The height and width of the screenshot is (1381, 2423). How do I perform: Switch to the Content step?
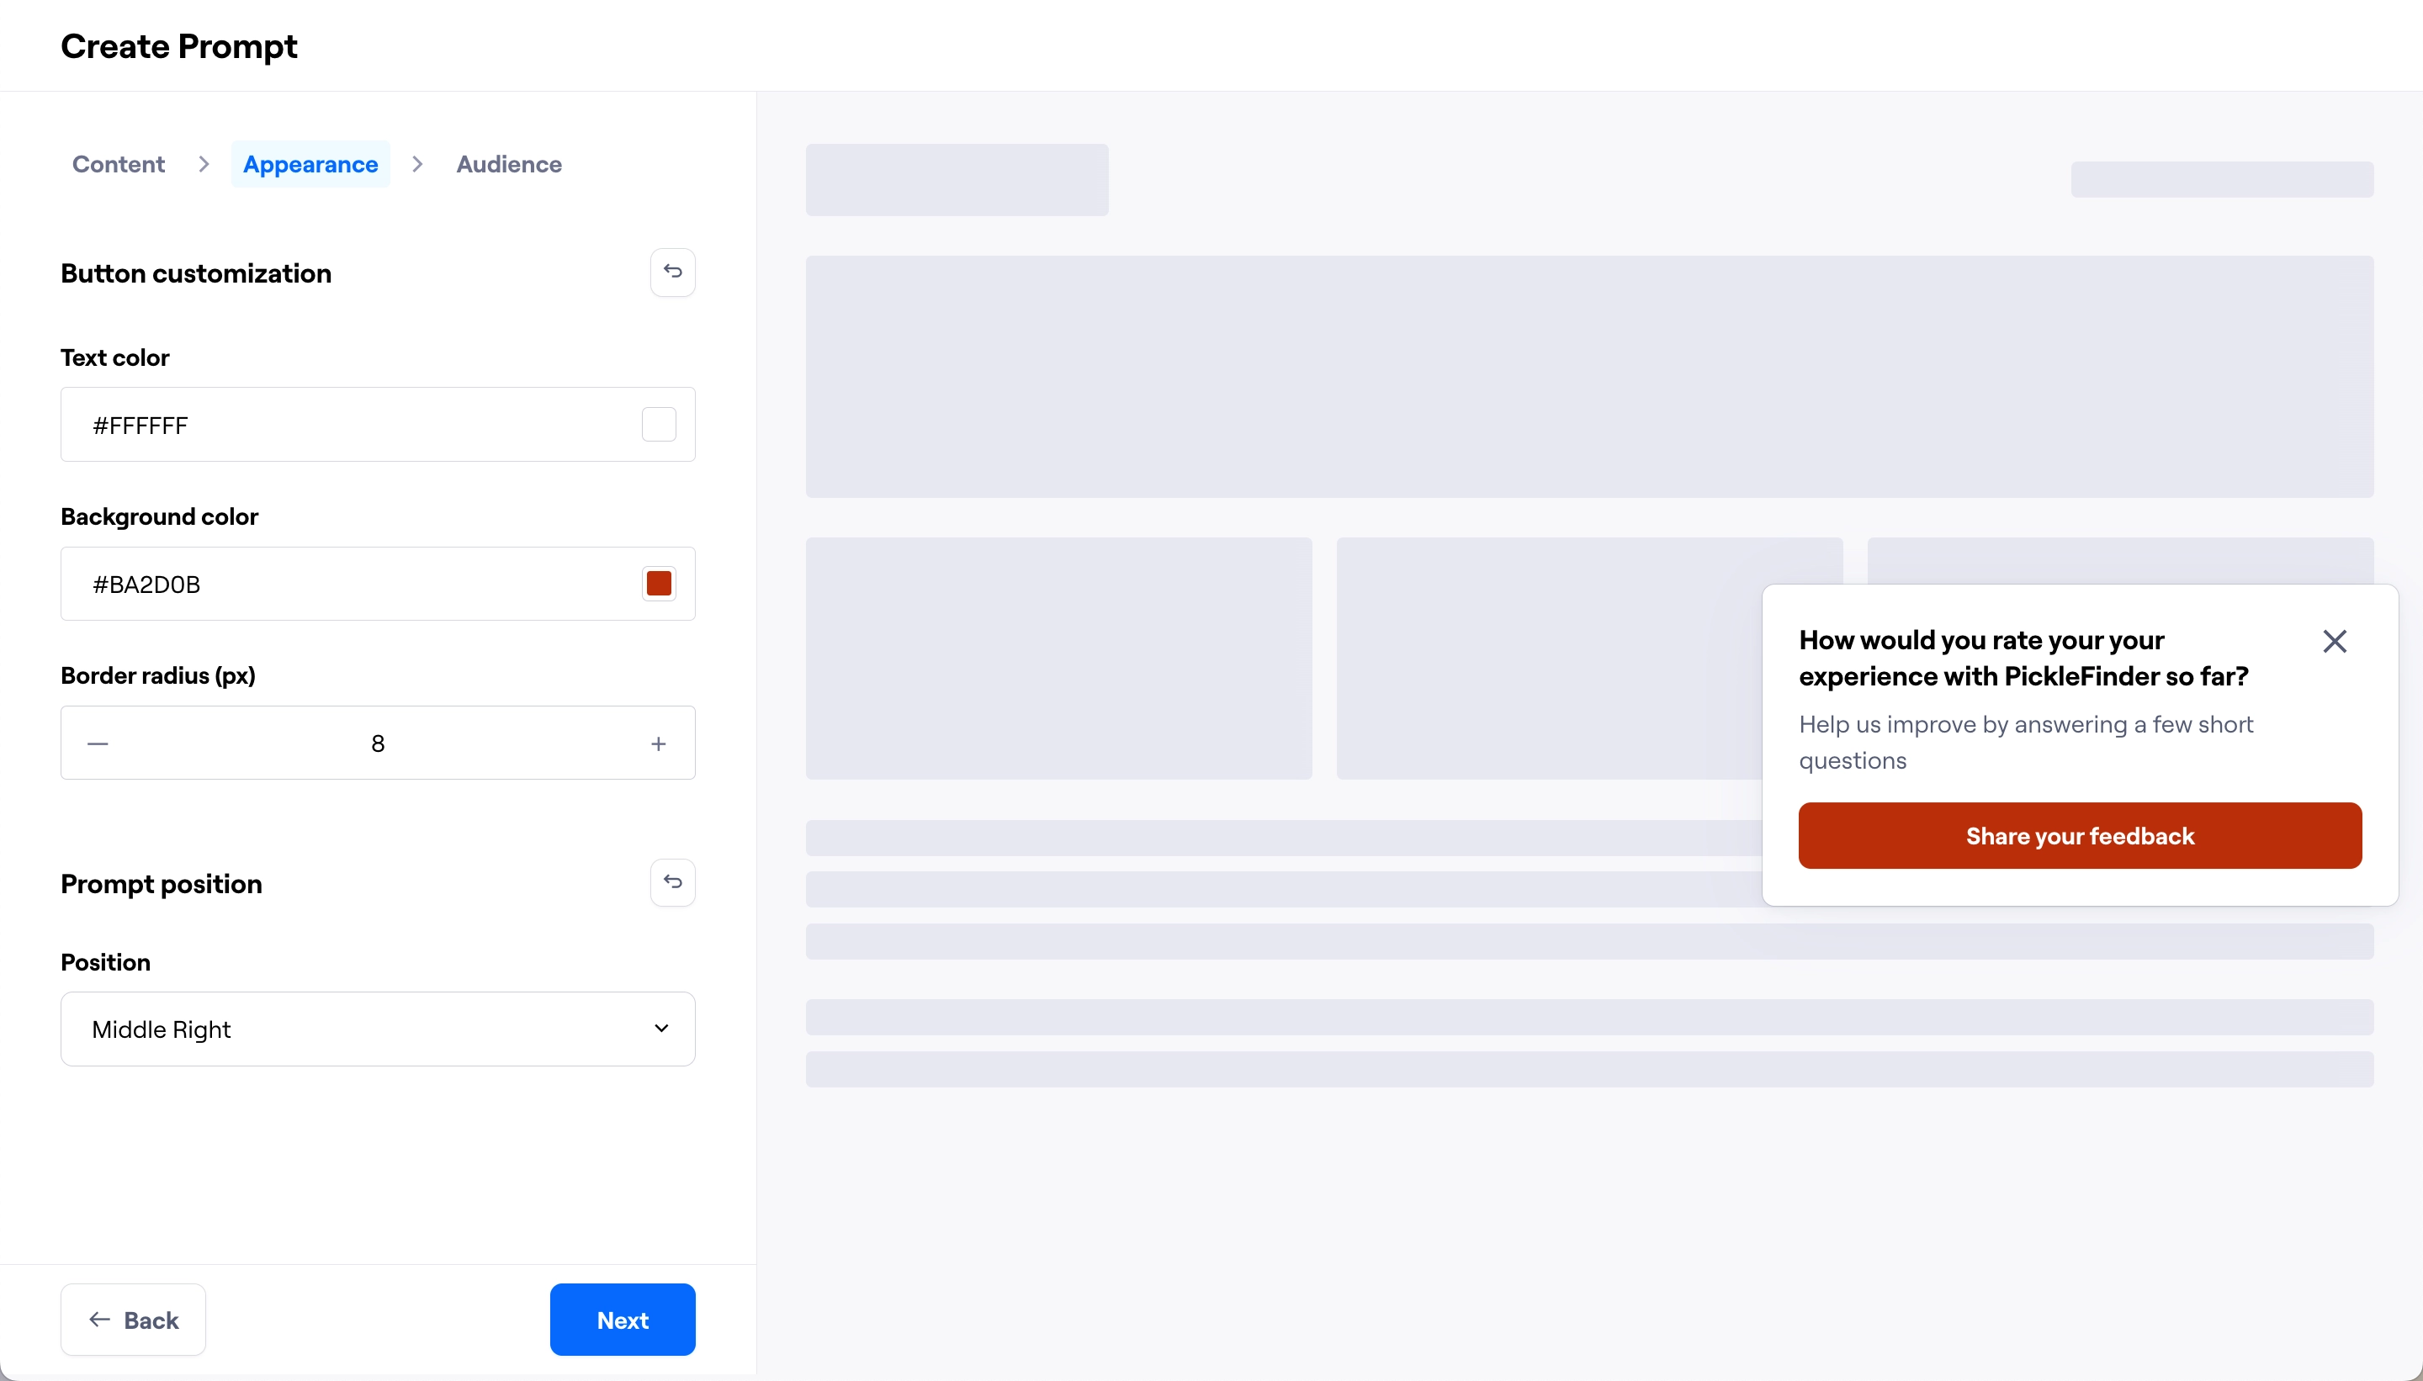118,163
